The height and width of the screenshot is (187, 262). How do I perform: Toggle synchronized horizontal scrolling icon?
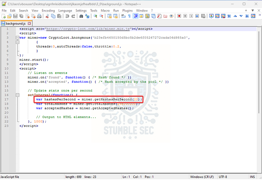point(115,16)
